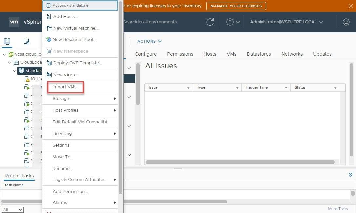
Task: Select the Hosts and Clusters inventory icon
Action: (7, 41)
